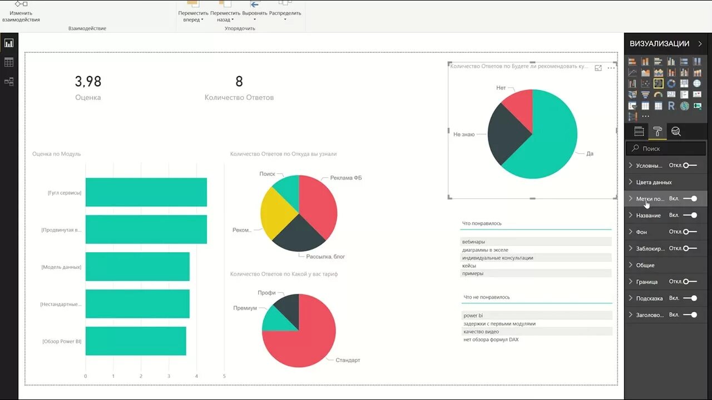
Task: Select the stacked bar chart visual
Action: pos(632,61)
